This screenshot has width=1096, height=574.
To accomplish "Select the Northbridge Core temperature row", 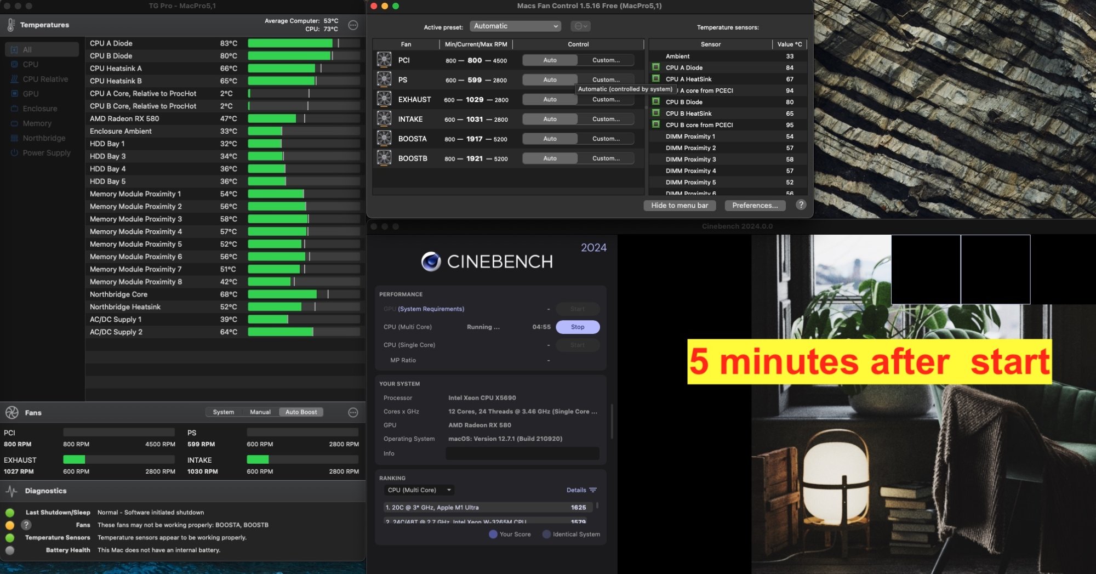I will click(225, 294).
